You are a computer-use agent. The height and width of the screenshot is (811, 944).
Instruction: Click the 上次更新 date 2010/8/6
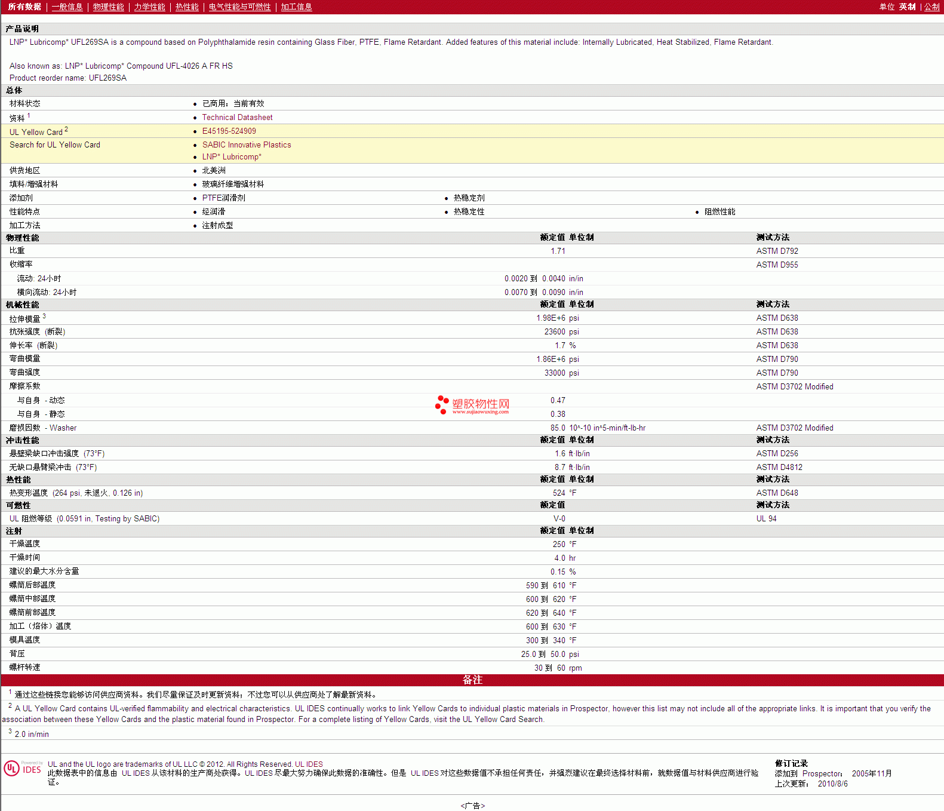[x=832, y=784]
